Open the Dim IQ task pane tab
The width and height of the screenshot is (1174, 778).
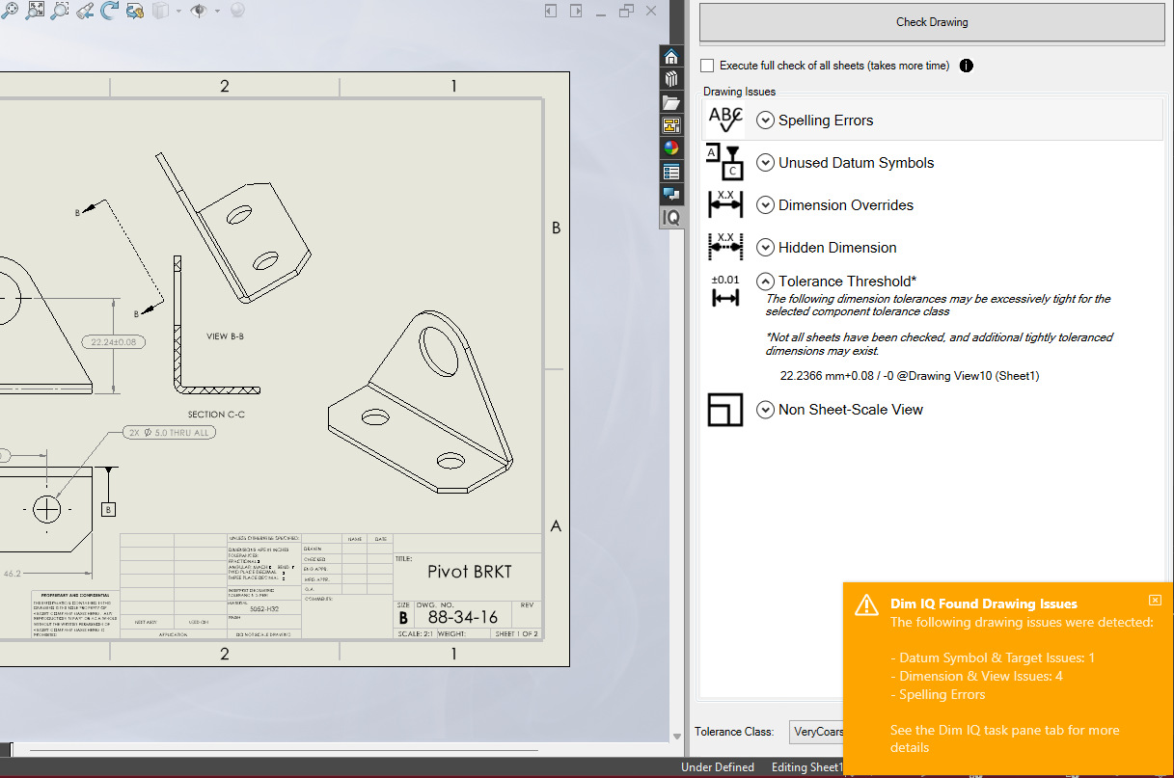(671, 218)
